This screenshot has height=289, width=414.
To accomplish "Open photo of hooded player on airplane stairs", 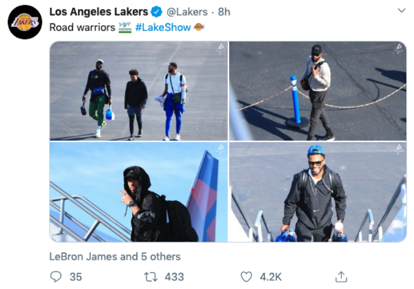I will [138, 192].
